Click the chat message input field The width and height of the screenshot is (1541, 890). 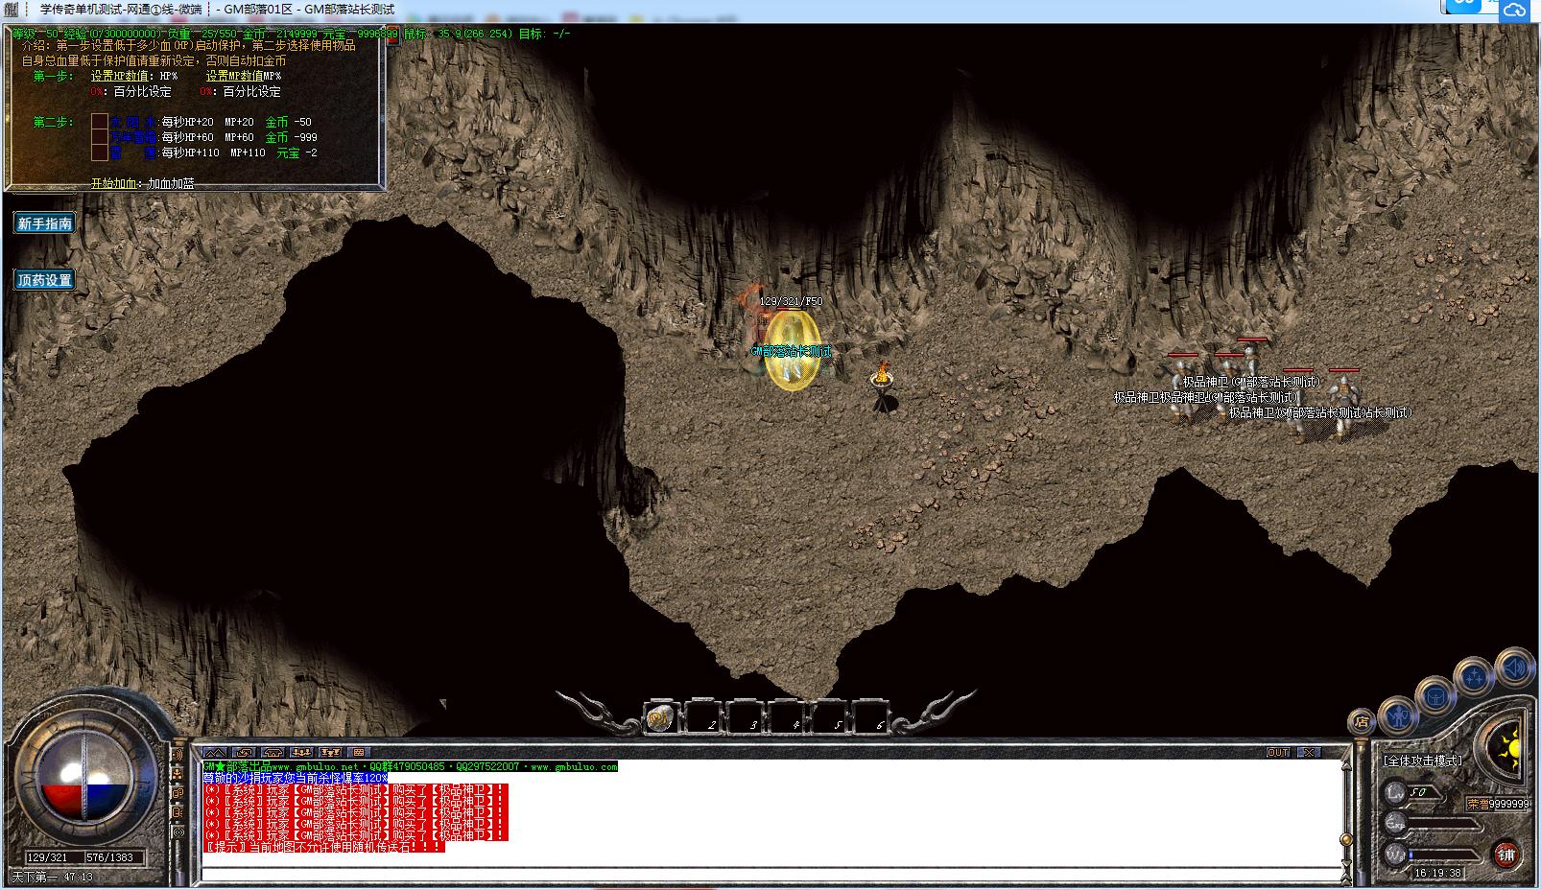pyautogui.click(x=768, y=874)
